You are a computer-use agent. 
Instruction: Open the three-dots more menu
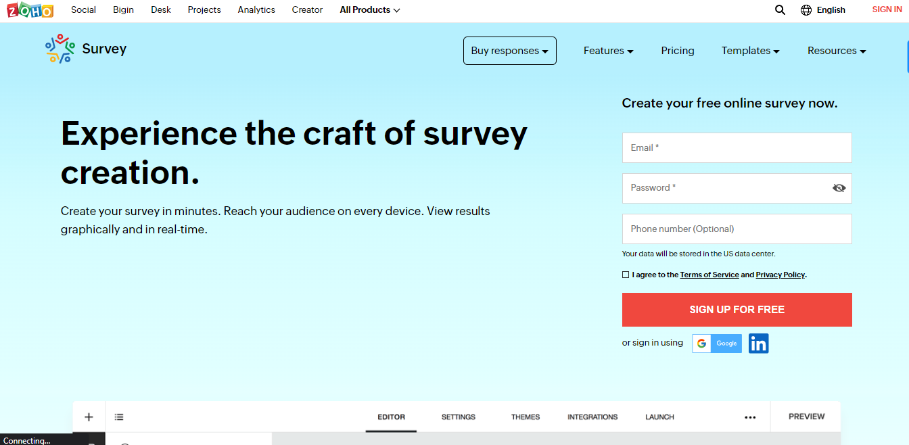pyautogui.click(x=750, y=417)
